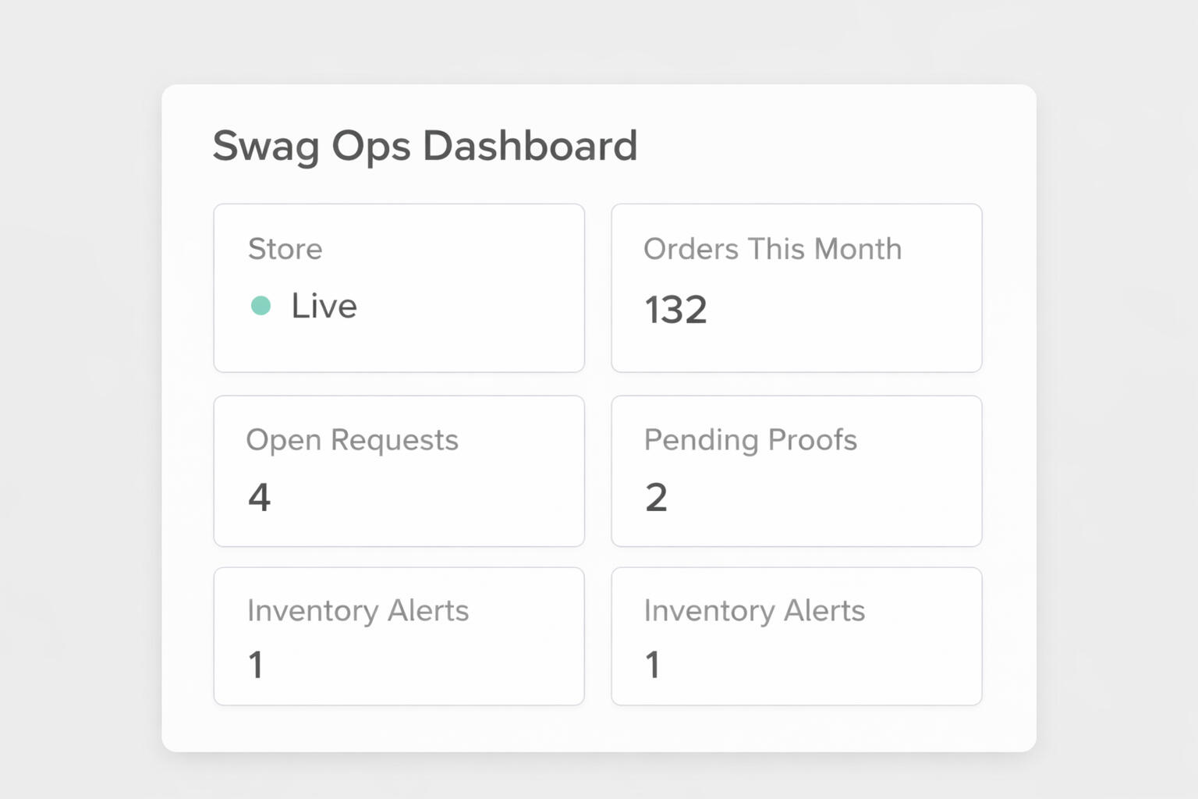Click the Pending Proofs value 2
The width and height of the screenshot is (1198, 799).
click(x=656, y=497)
